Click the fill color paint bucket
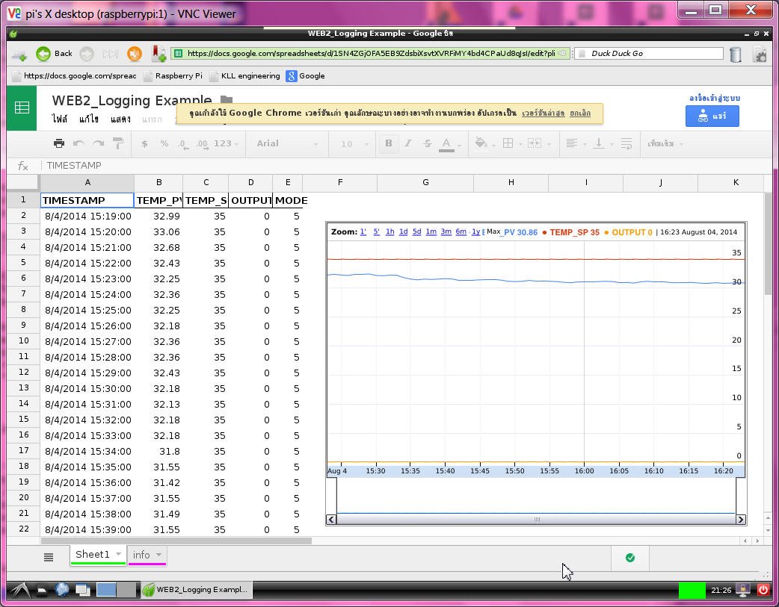Image resolution: width=779 pixels, height=607 pixels. pos(481,143)
